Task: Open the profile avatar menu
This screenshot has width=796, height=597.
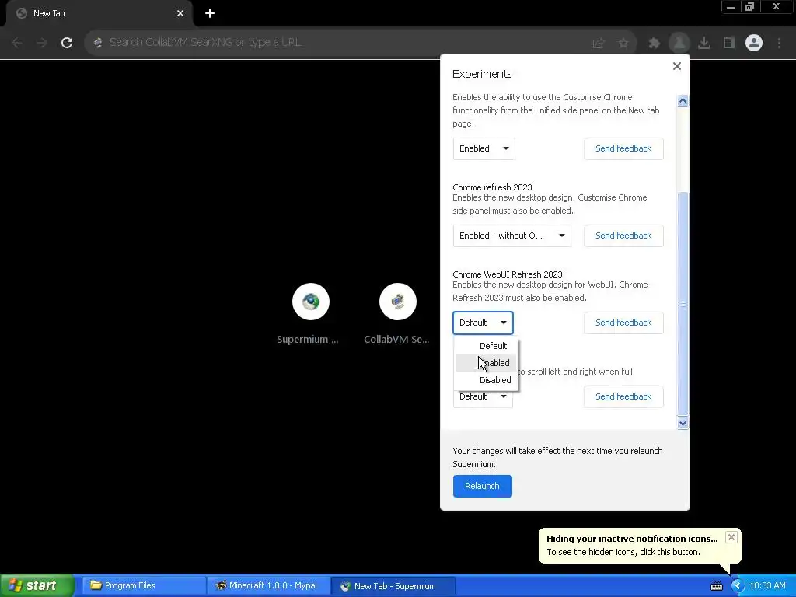Action: 754,43
